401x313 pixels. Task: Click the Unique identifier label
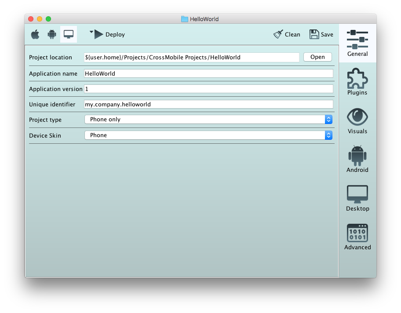(x=52, y=104)
